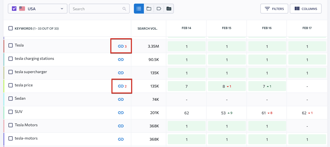Click the Search Vol. column header

coord(147,29)
